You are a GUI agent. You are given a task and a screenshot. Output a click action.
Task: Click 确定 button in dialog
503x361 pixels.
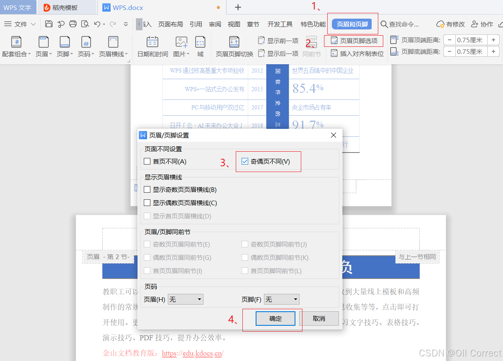[276, 318]
